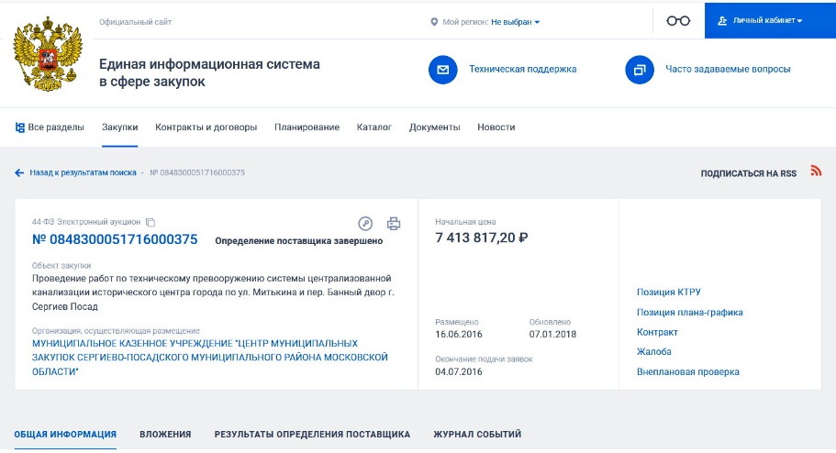The width and height of the screenshot is (836, 453).
Task: Click the back arrow icon to search results
Action: pos(19,172)
